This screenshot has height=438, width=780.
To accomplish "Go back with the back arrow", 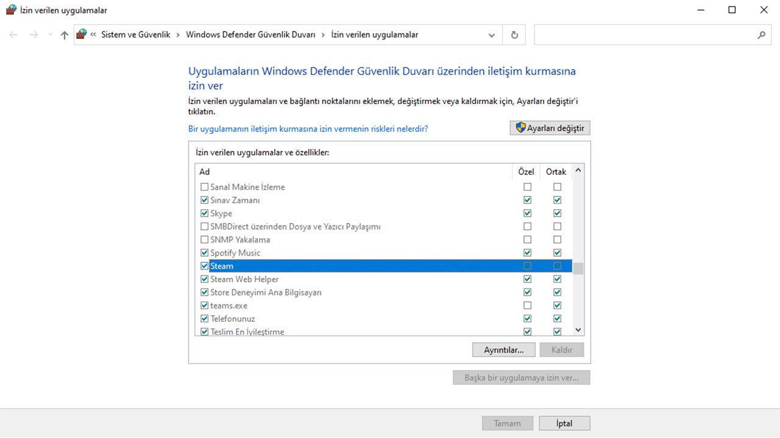I will tap(14, 35).
